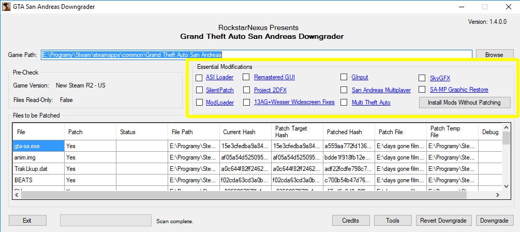Toggle the Project 2DFX checkbox

pyautogui.click(x=246, y=90)
